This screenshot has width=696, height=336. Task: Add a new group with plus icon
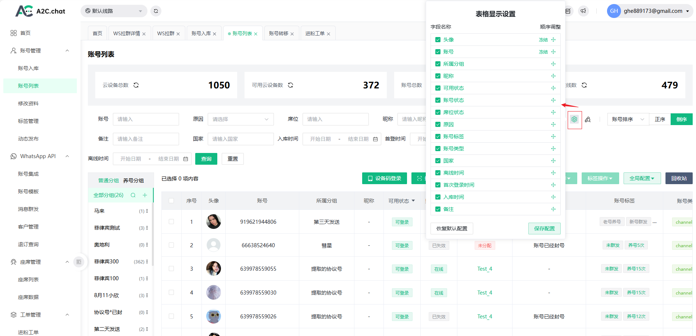coord(145,195)
